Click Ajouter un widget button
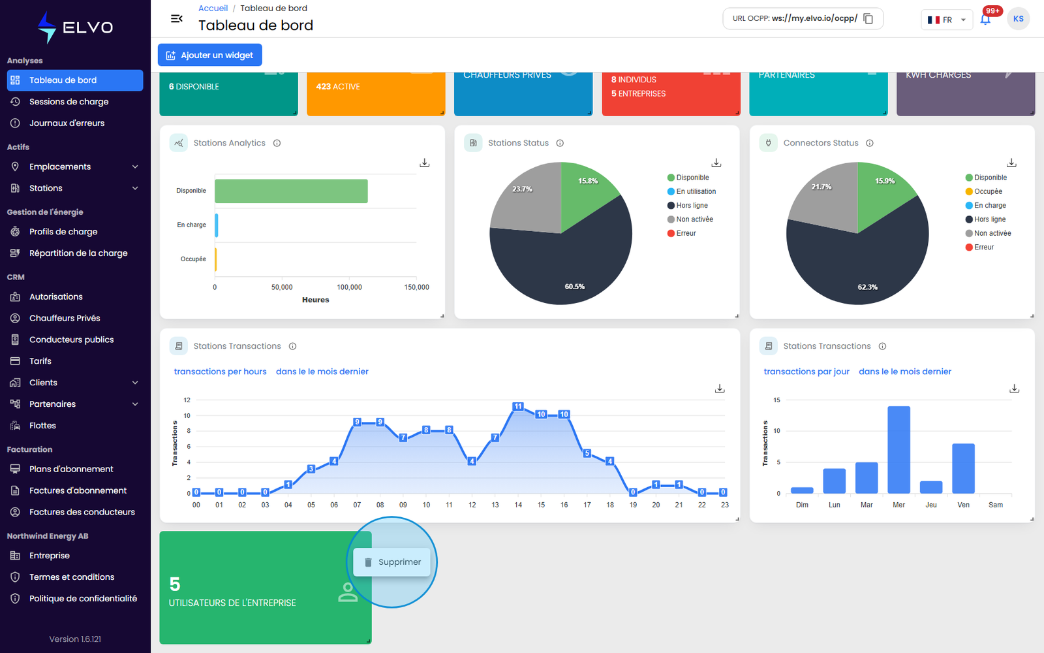The image size is (1044, 653). [x=210, y=55]
